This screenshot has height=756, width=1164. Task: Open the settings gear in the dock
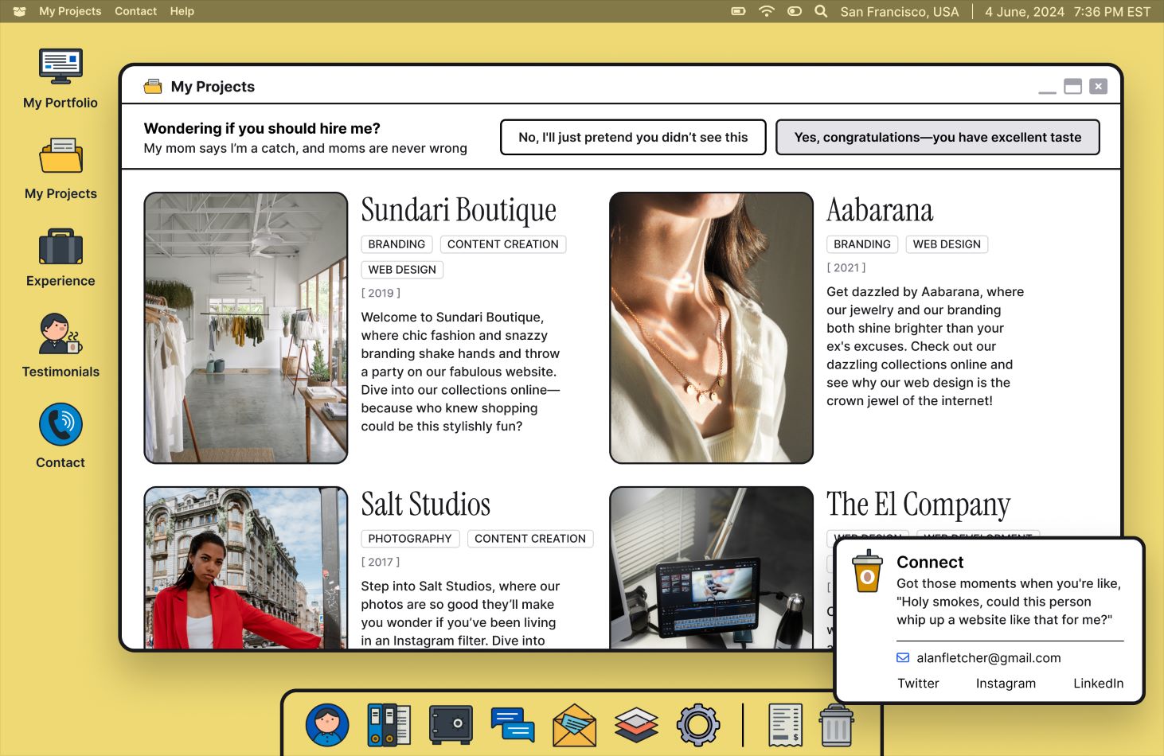pyautogui.click(x=698, y=725)
